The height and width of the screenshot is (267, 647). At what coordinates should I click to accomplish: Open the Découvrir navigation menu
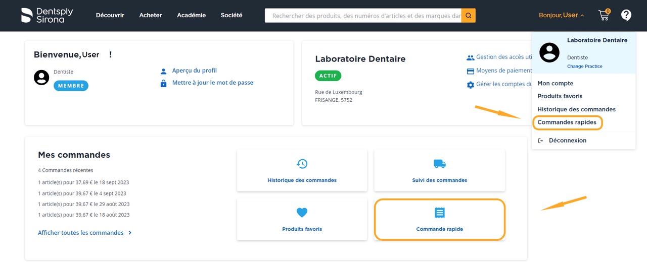tap(110, 15)
